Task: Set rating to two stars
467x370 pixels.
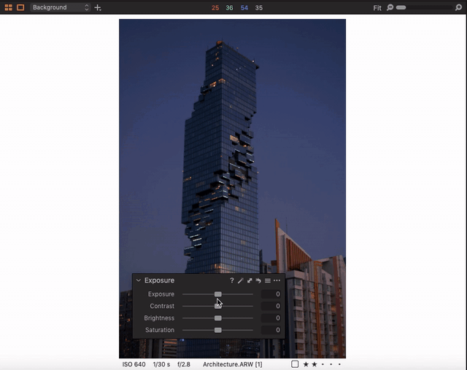Action: coord(314,364)
